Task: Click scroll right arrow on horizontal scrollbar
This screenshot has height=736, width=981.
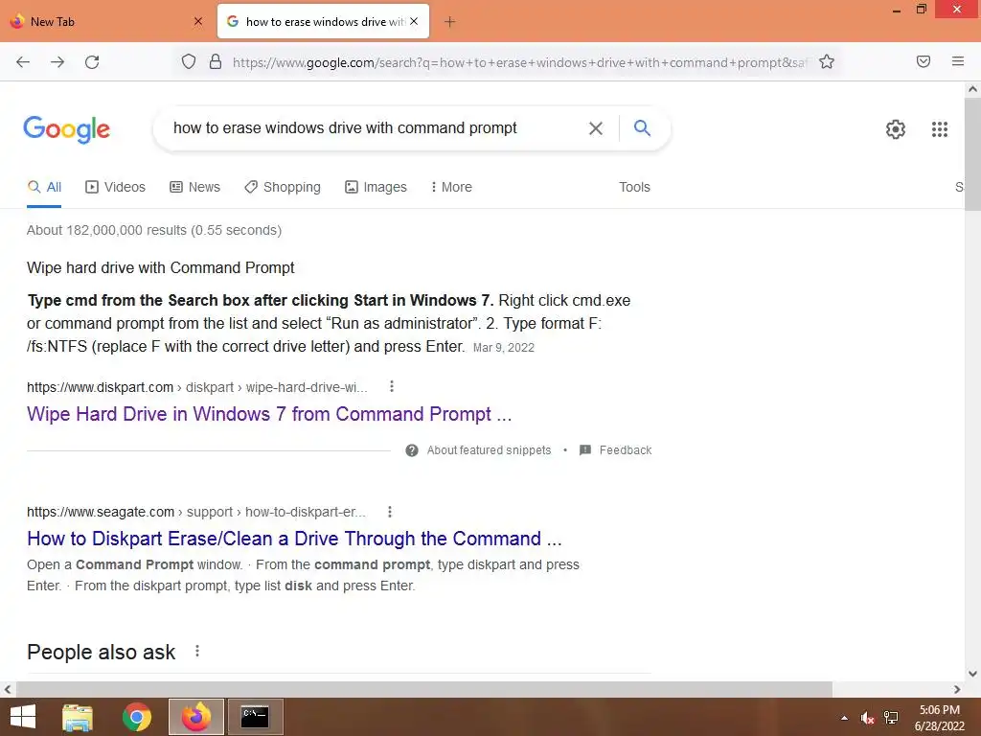Action: click(957, 689)
